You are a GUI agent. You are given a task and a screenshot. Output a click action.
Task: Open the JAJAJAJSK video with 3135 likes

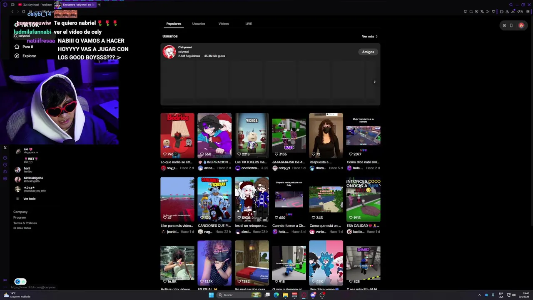(x=289, y=135)
